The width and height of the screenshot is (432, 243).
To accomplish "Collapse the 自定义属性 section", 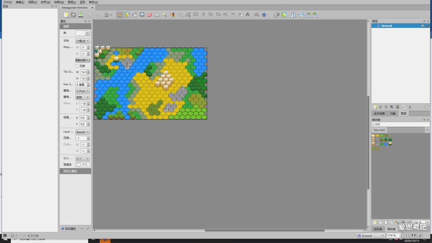I will (61, 171).
